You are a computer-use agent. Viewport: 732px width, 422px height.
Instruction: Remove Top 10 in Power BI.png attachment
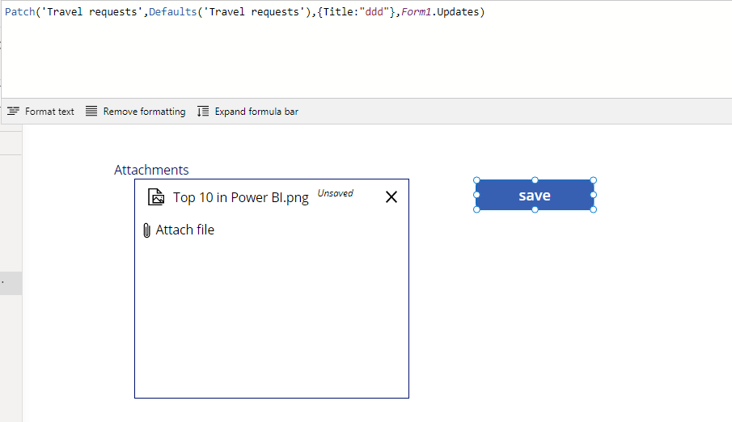[391, 197]
